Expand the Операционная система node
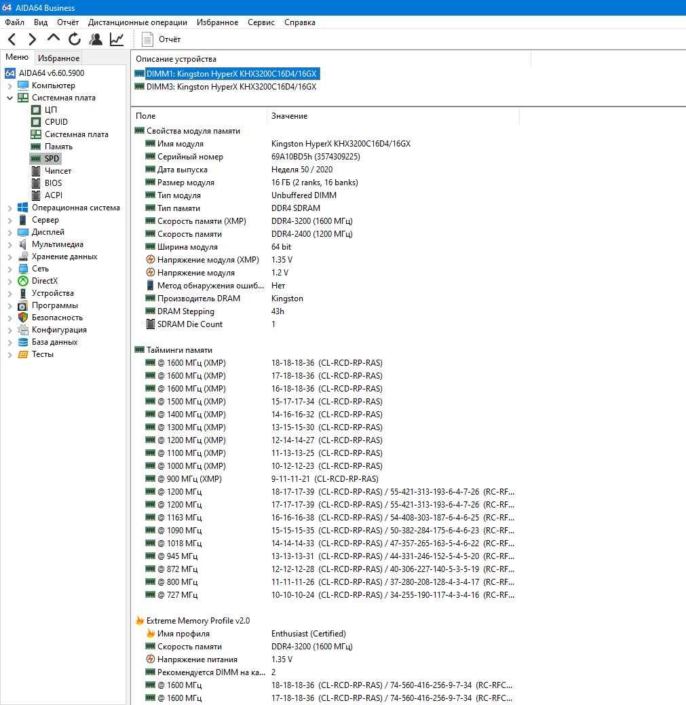 coord(10,208)
